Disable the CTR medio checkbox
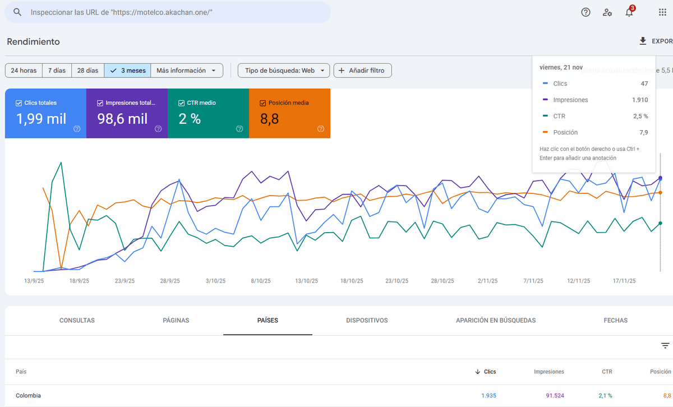 [182, 103]
